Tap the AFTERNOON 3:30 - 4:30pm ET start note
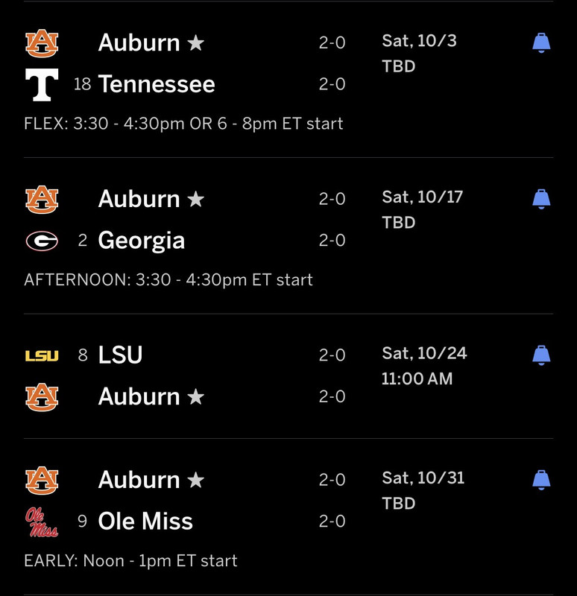This screenshot has height=596, width=577. (168, 280)
